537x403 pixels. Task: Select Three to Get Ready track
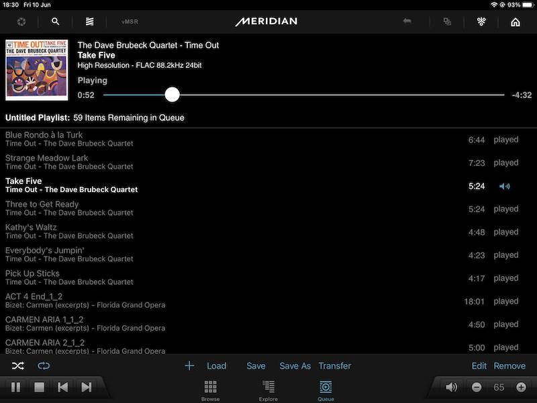pyautogui.click(x=268, y=208)
